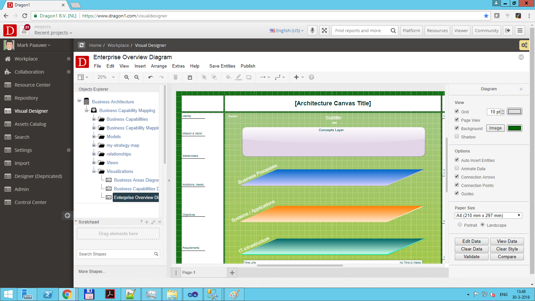535x301 pixels.
Task: Click the Clear Style button
Action: tap(507, 249)
